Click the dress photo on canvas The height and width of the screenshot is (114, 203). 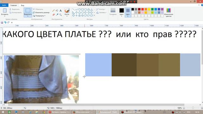[41, 79]
